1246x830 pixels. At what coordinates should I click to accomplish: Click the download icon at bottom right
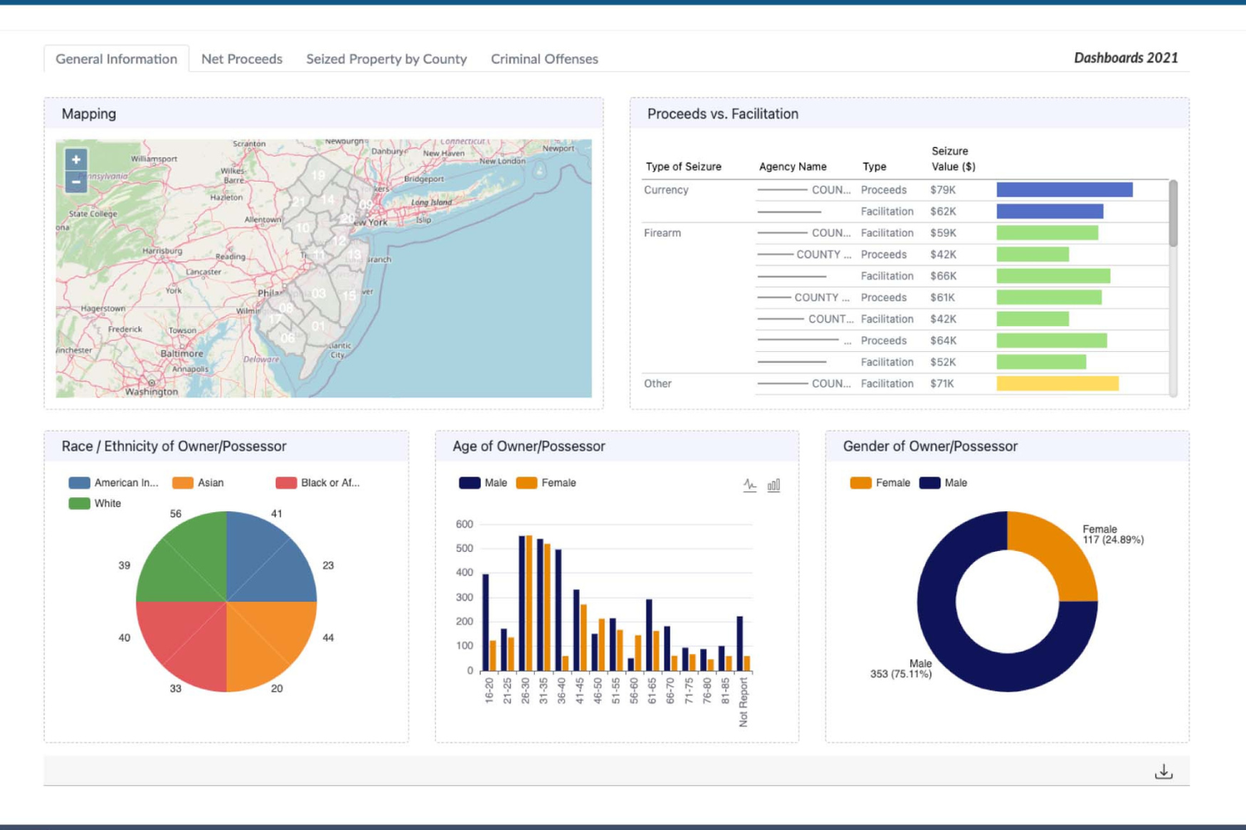(1163, 772)
